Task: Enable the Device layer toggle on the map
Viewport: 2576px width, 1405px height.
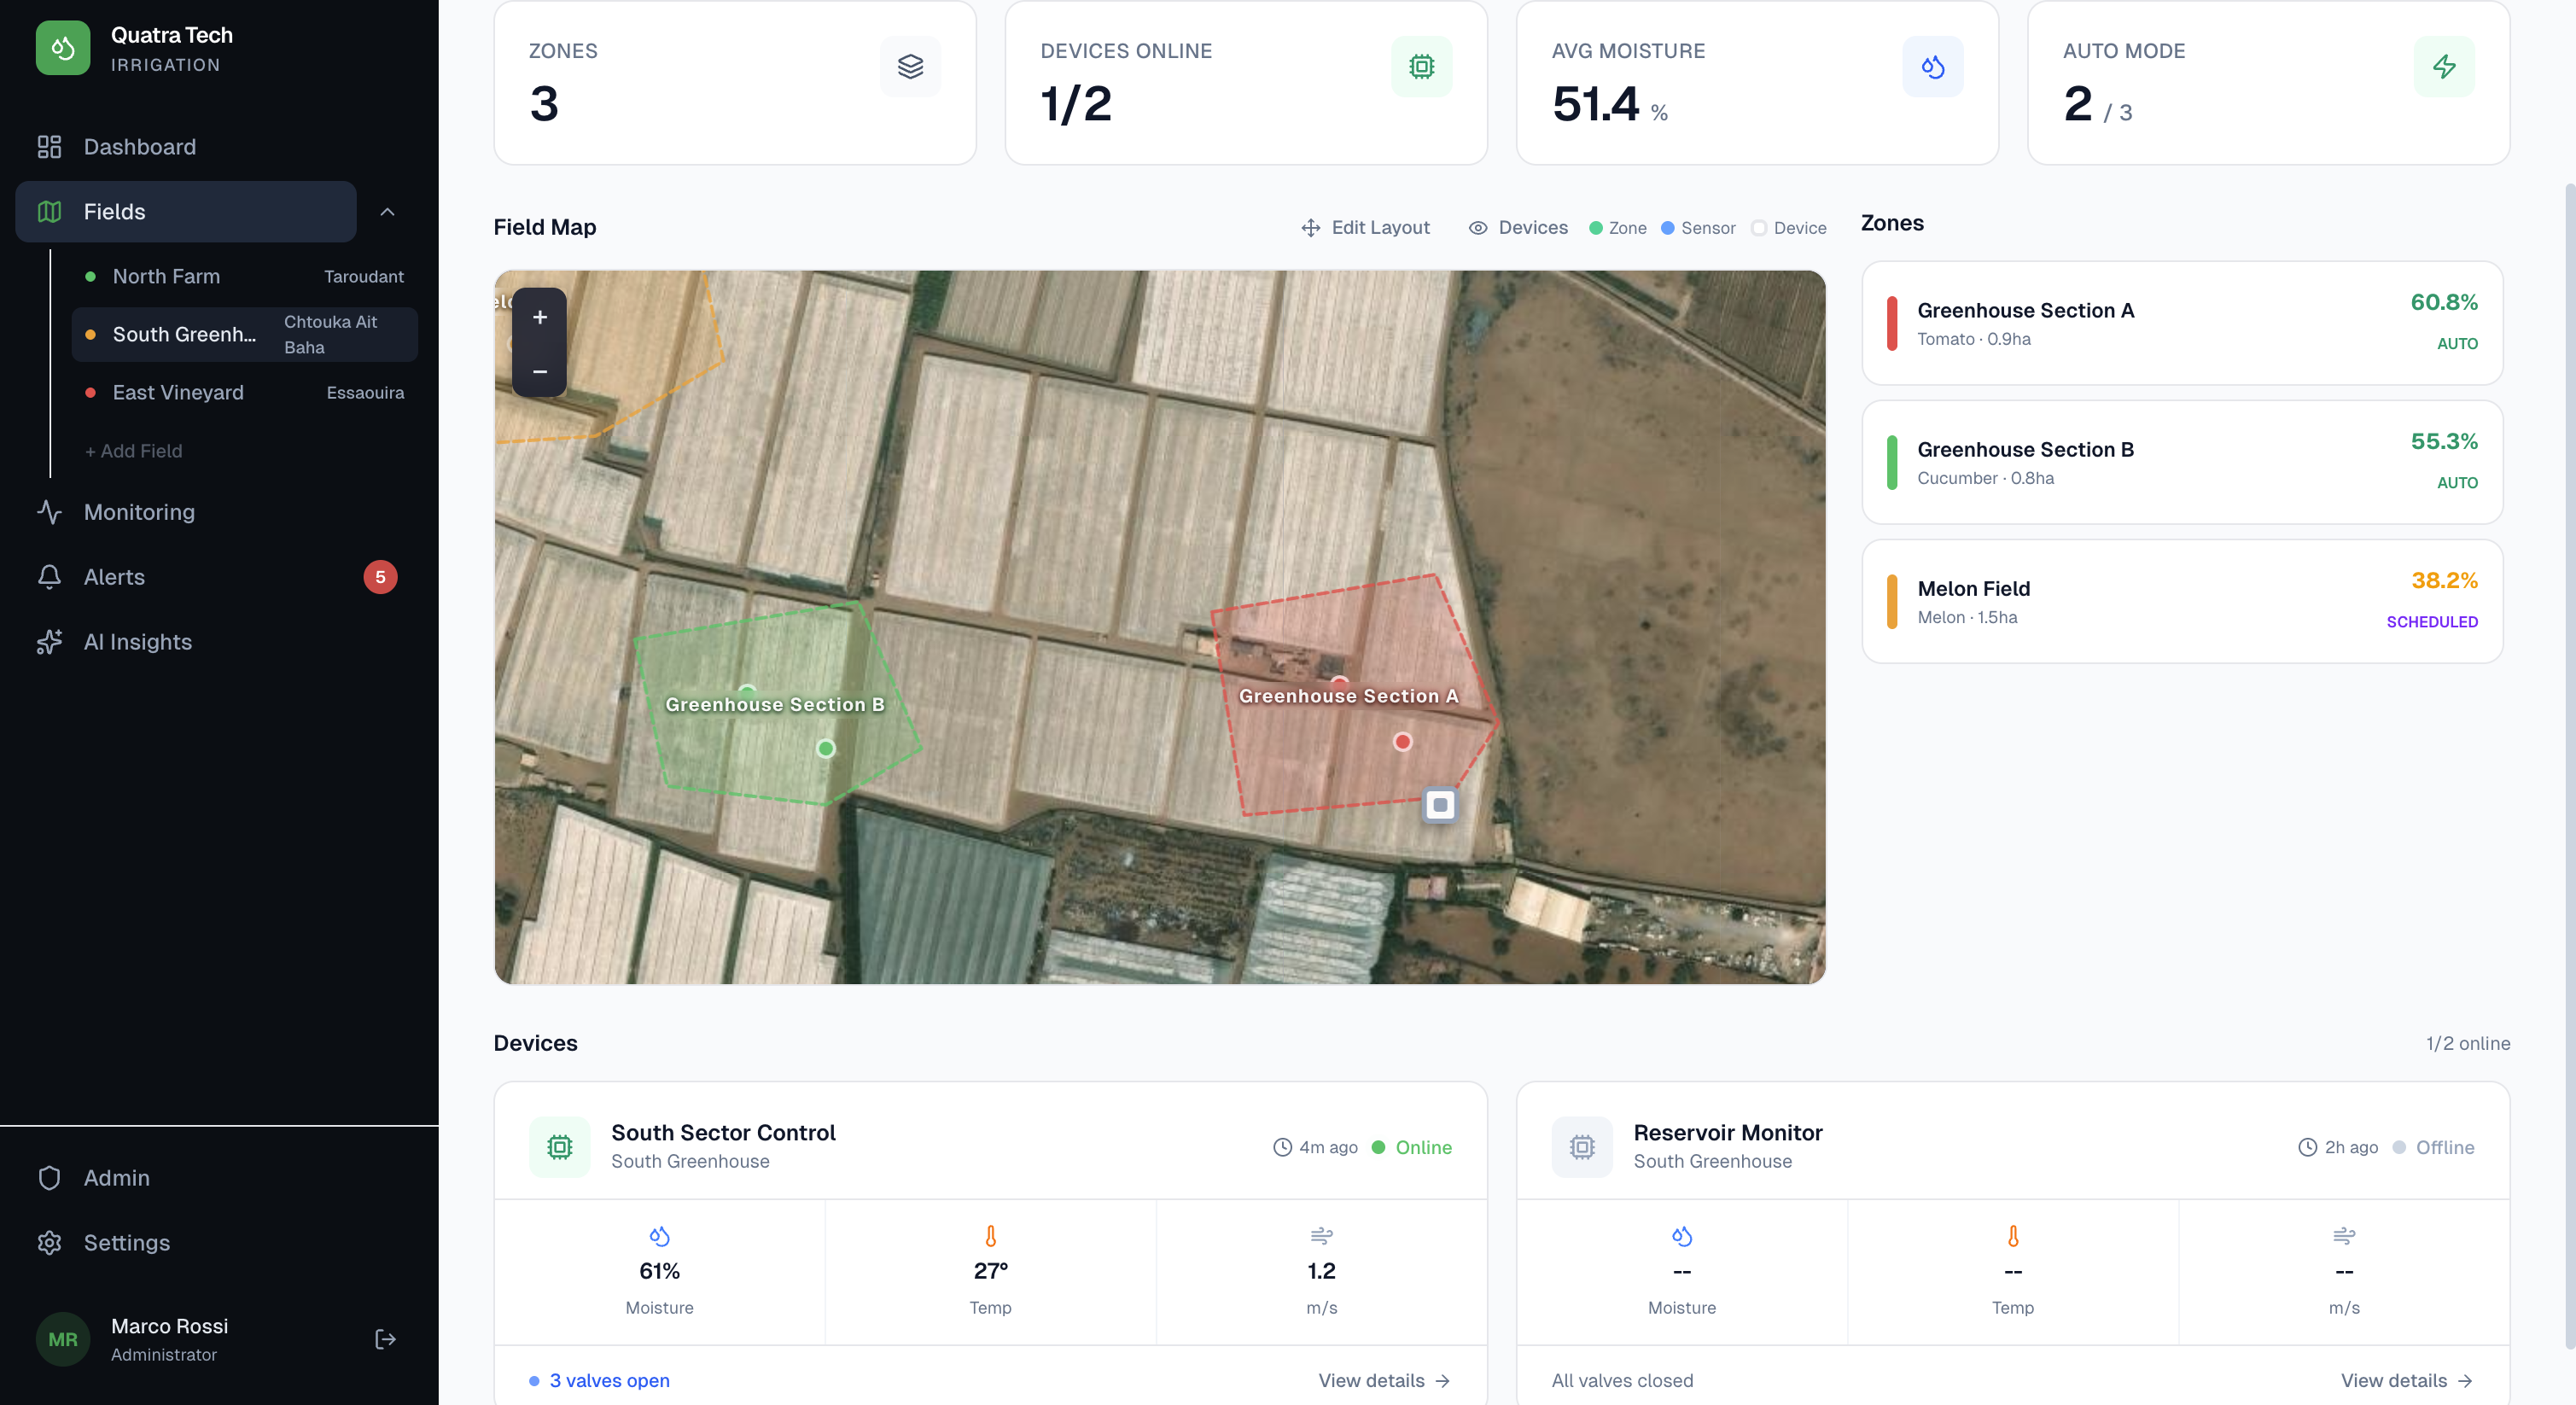Action: click(1759, 228)
